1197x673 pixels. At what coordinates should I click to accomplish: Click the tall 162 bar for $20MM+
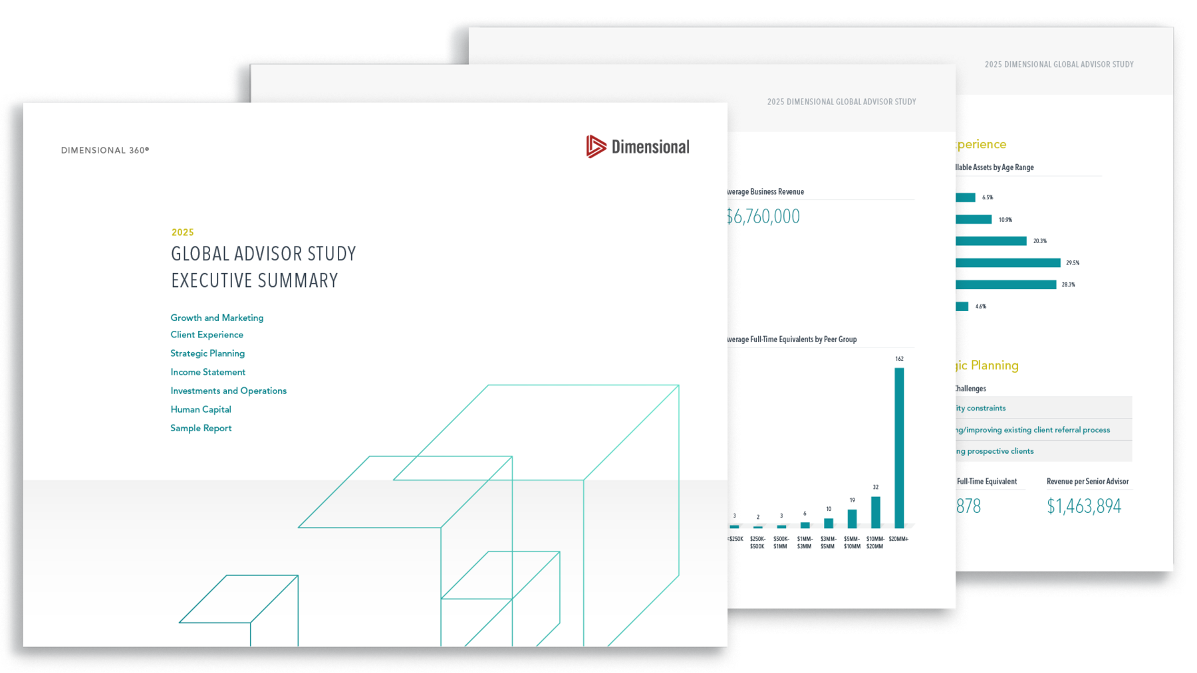[899, 448]
